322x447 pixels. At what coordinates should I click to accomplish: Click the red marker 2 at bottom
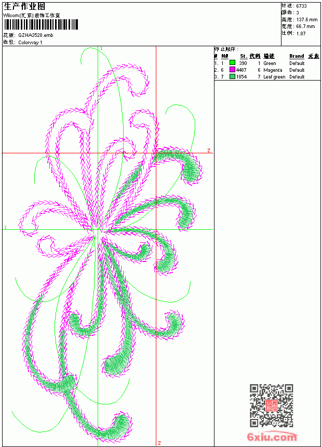click(159, 443)
